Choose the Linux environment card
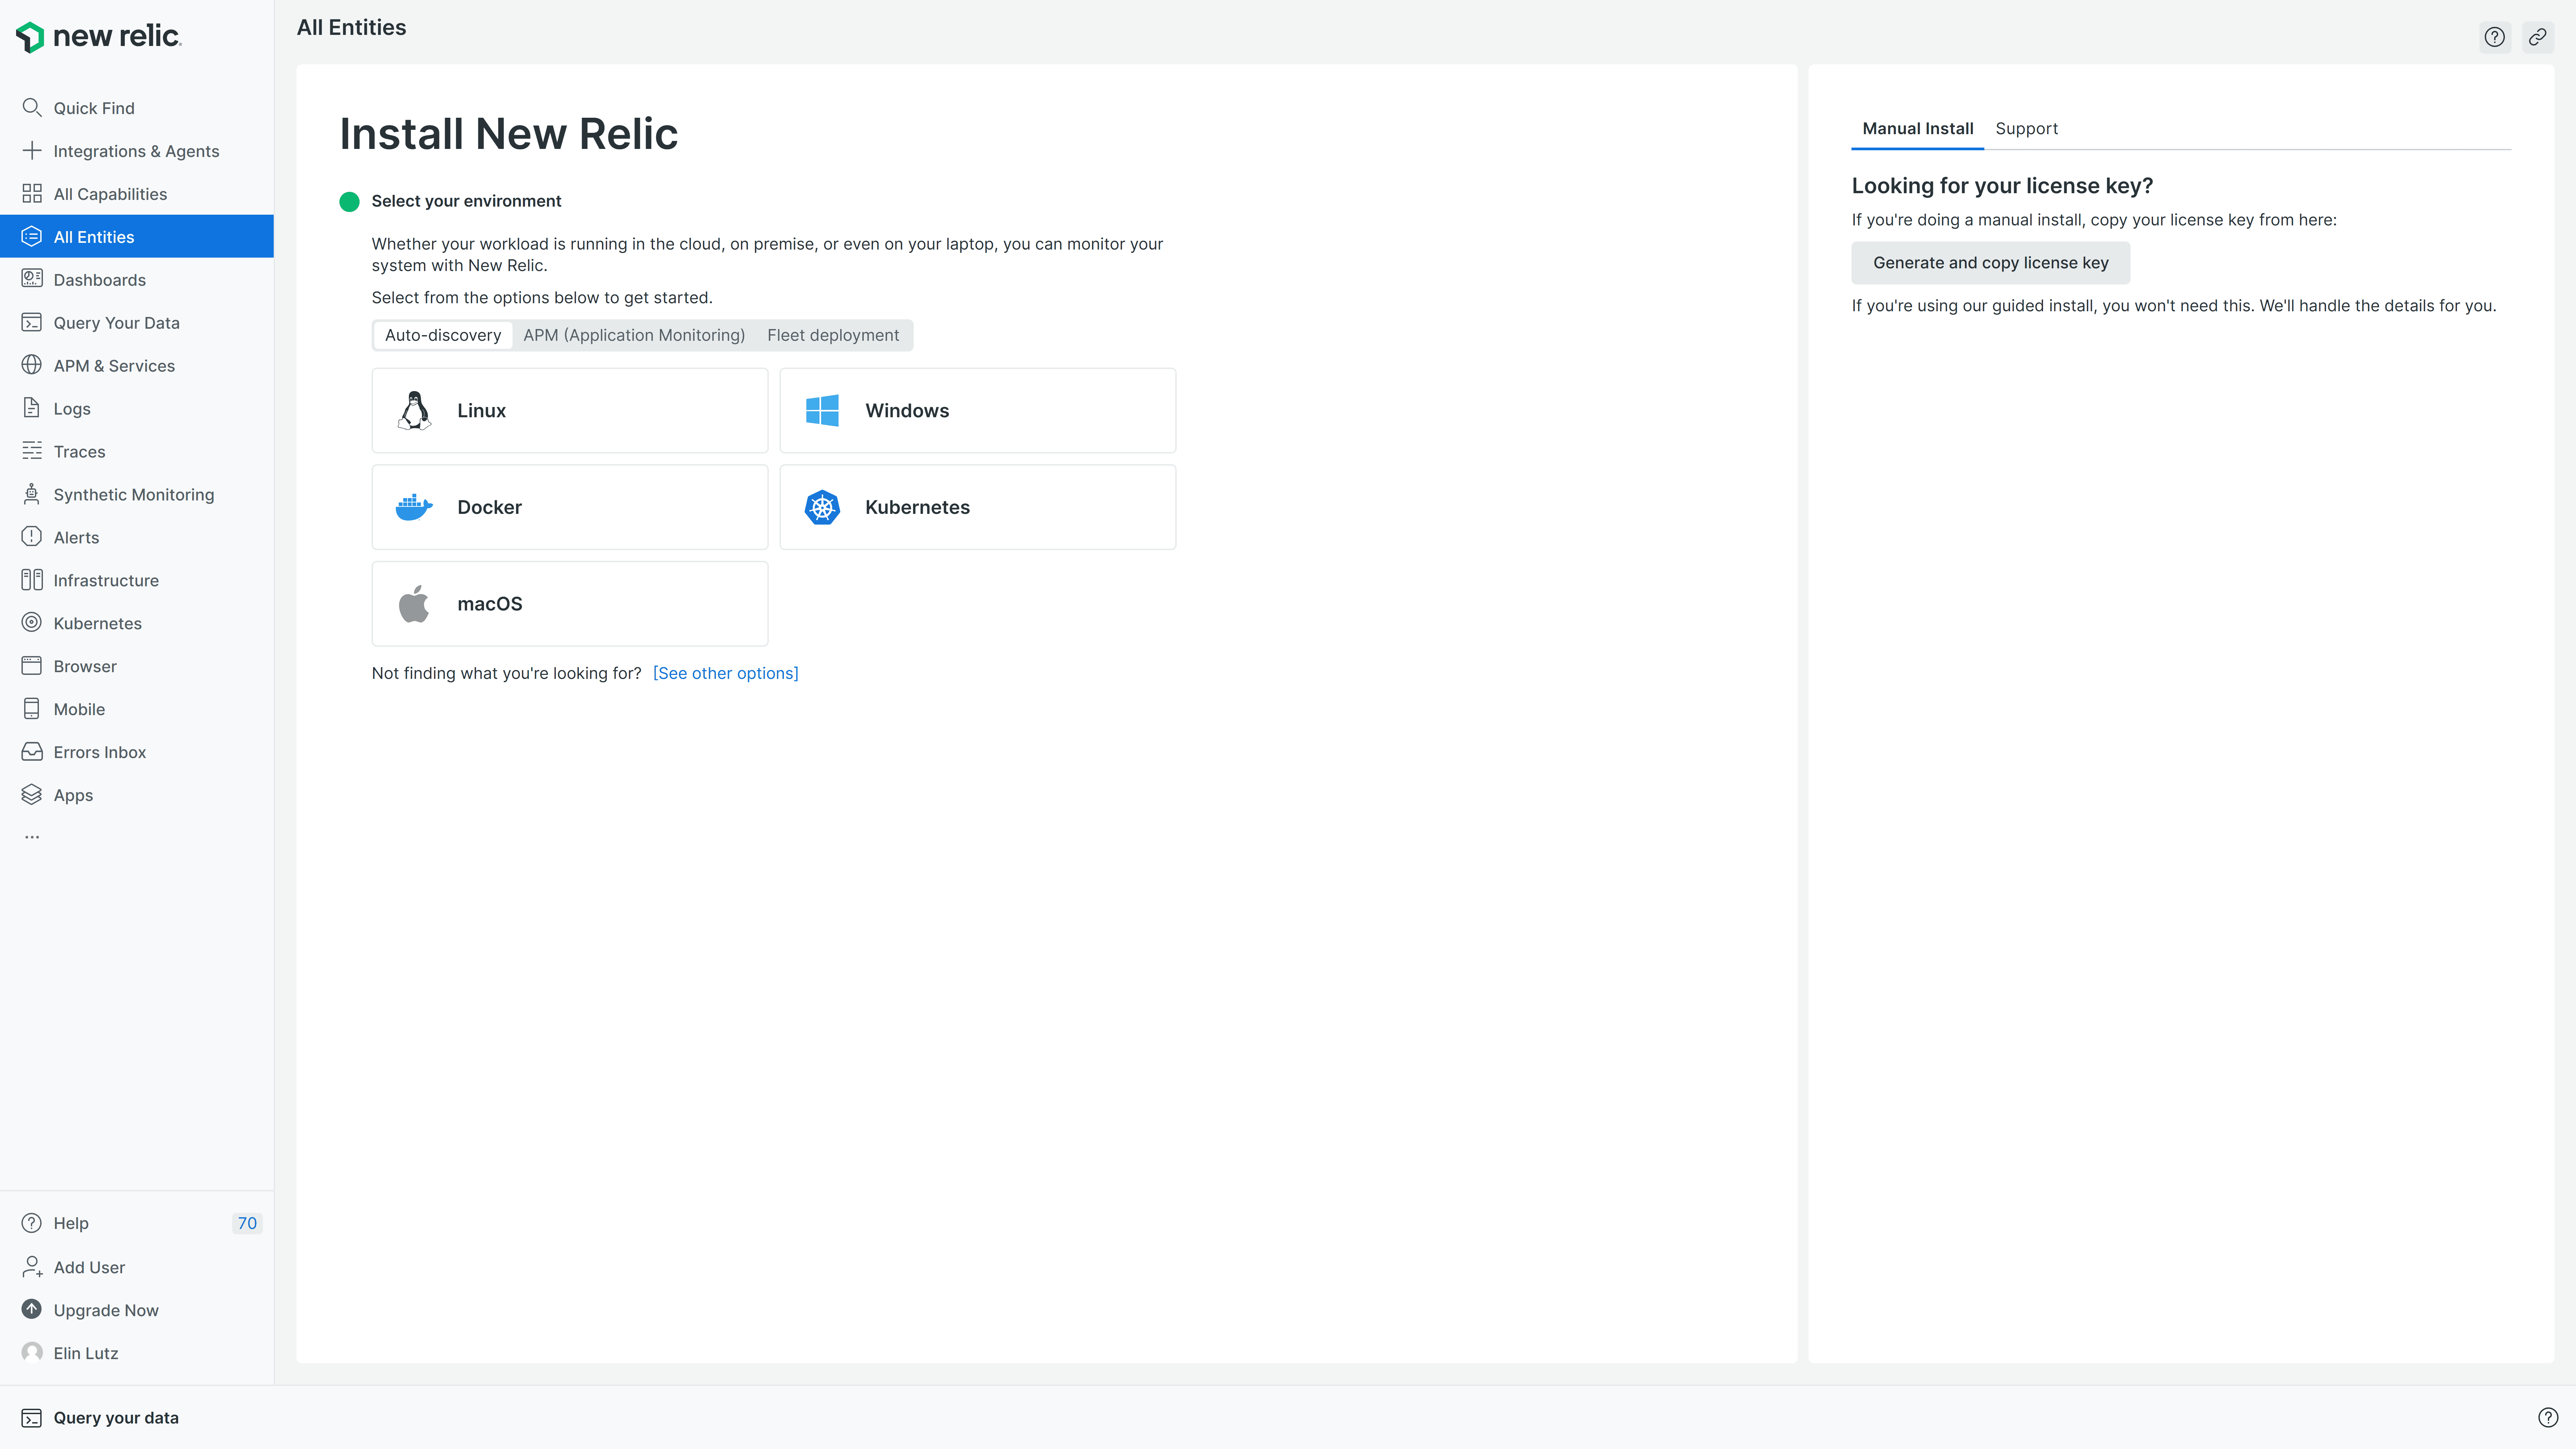Screen dimensions: 2576x1449 (570, 411)
